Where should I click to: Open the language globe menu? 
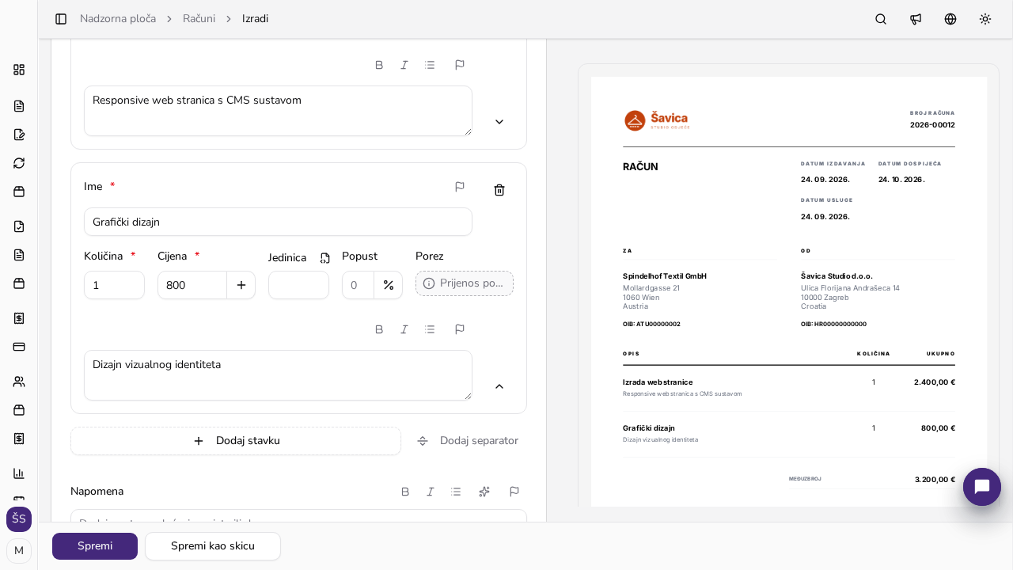(x=950, y=19)
